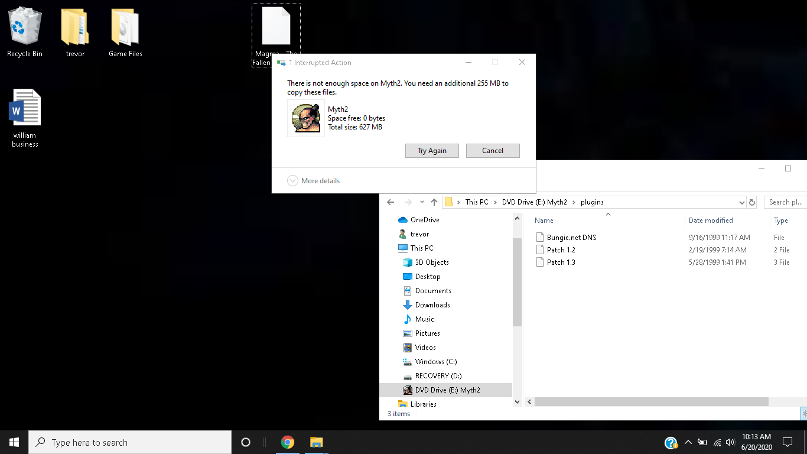Screen dimensions: 807x454
Task: Open the volume speaker tray icon
Action: [730, 442]
